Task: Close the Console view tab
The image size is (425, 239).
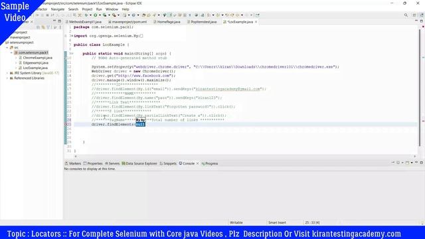Action: [x=198, y=163]
